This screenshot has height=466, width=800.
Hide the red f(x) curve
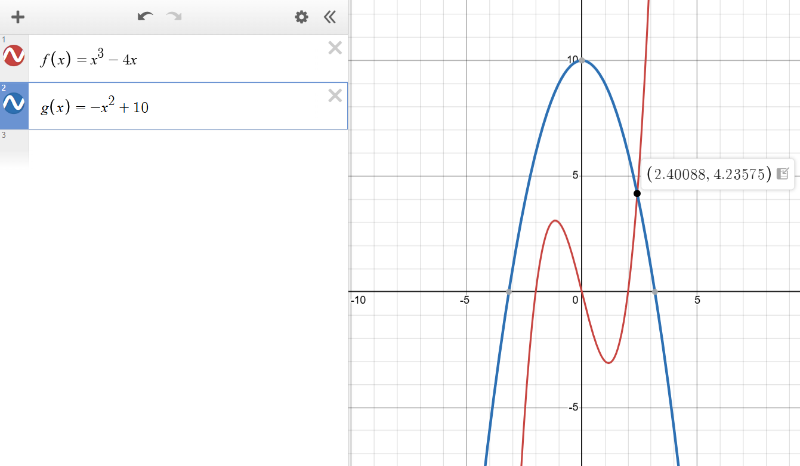14,55
